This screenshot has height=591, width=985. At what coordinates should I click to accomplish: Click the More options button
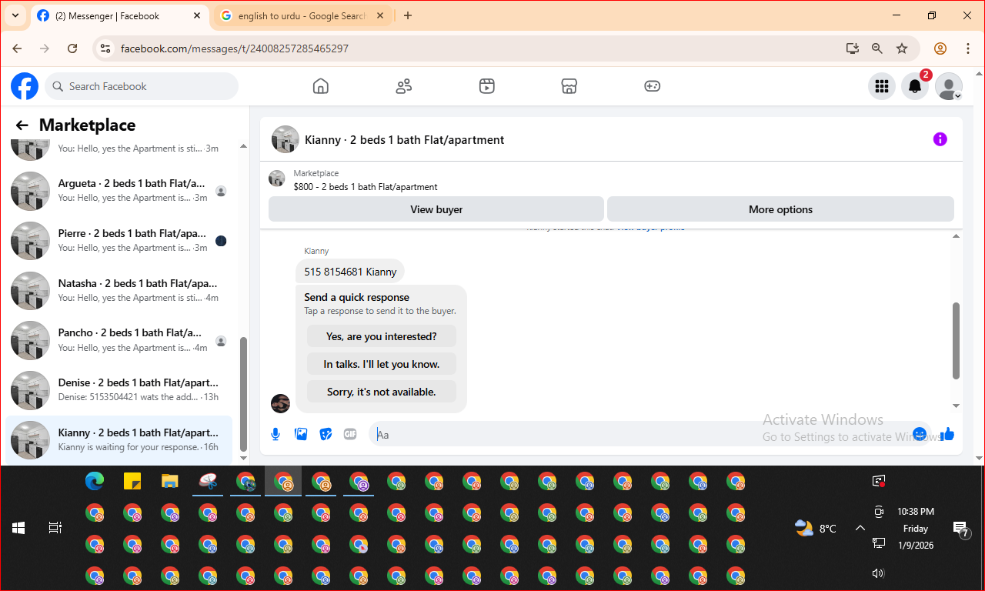pos(780,209)
